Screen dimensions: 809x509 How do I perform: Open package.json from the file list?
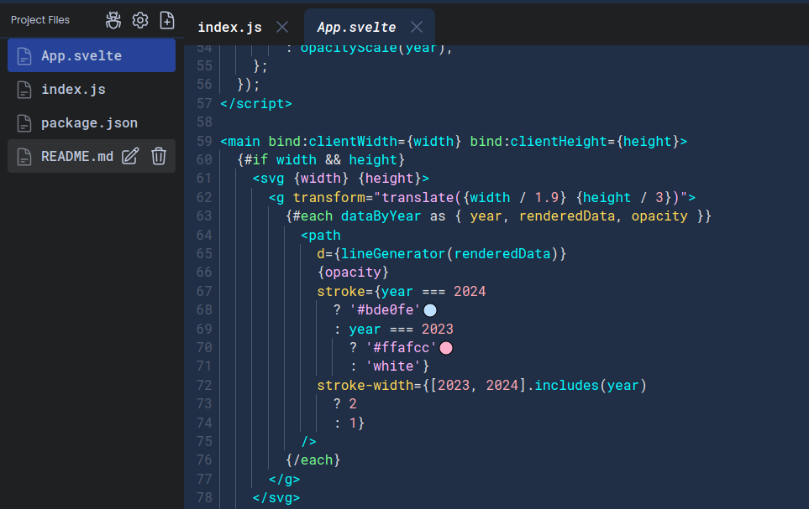point(89,123)
